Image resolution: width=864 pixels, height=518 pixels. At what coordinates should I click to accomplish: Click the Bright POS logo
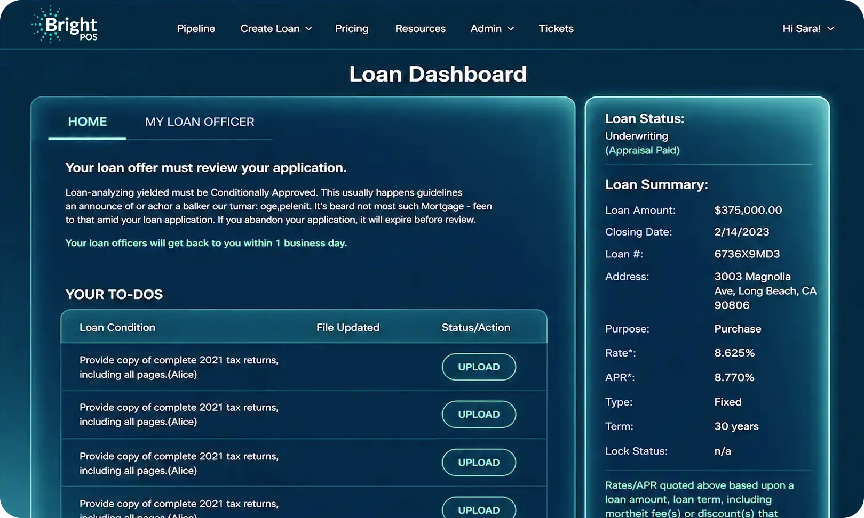click(65, 25)
